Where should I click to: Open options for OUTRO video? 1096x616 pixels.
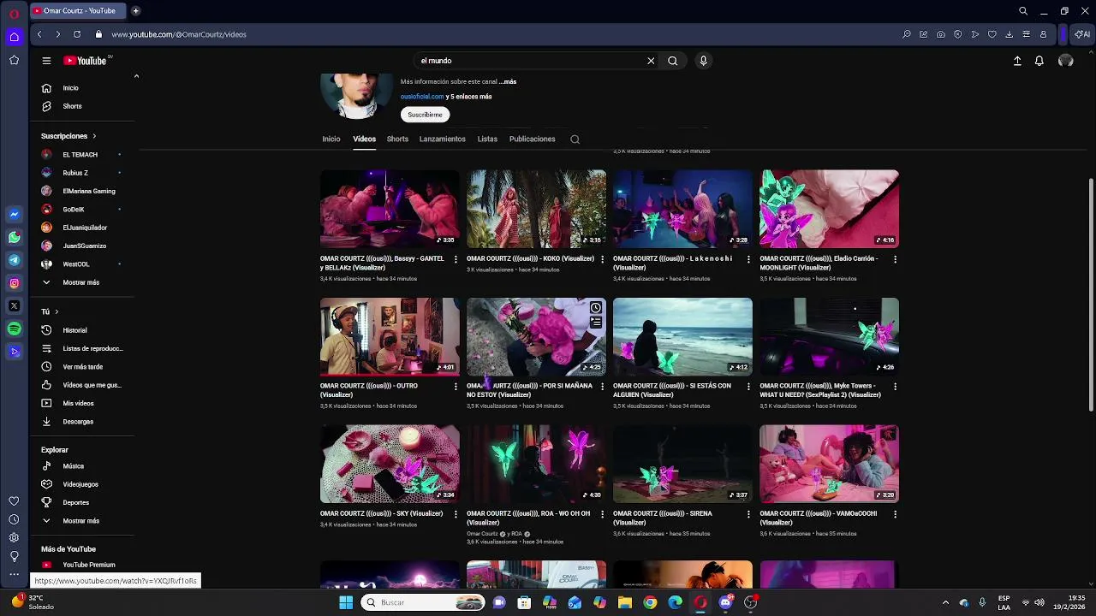tap(456, 387)
